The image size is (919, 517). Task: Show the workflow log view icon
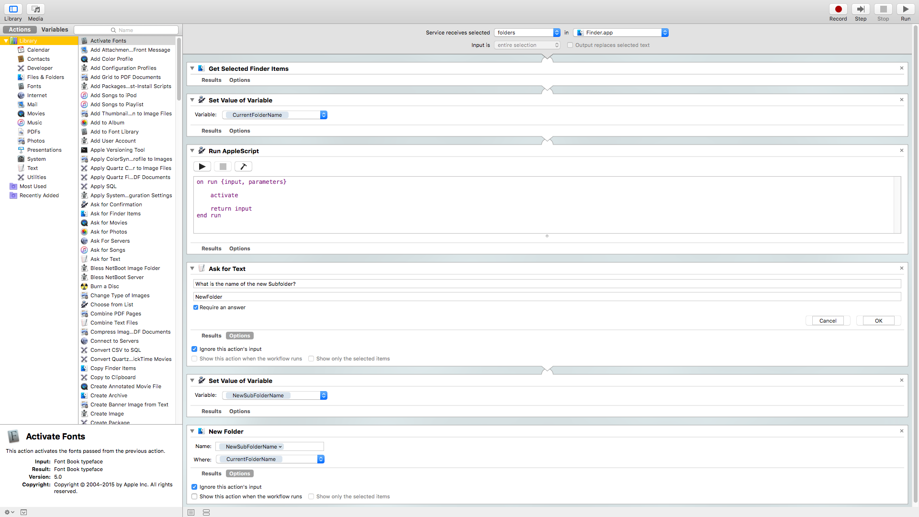(x=191, y=512)
